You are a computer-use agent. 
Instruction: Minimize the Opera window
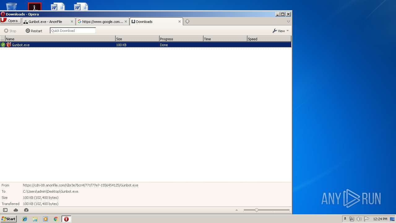tap(278, 14)
